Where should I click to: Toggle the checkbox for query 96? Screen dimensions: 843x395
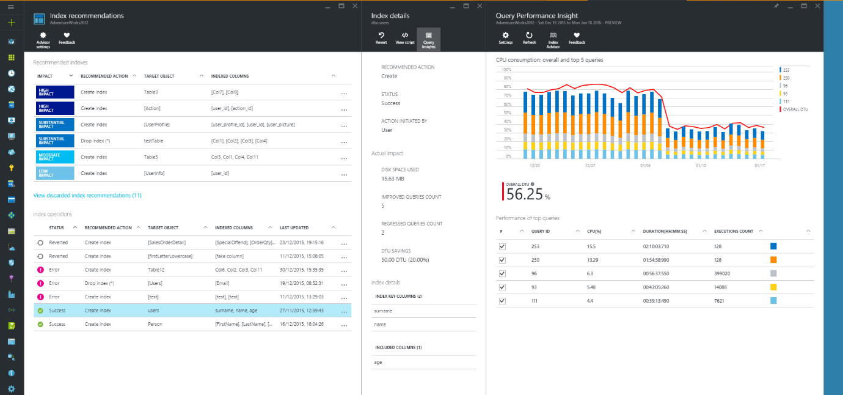[502, 273]
